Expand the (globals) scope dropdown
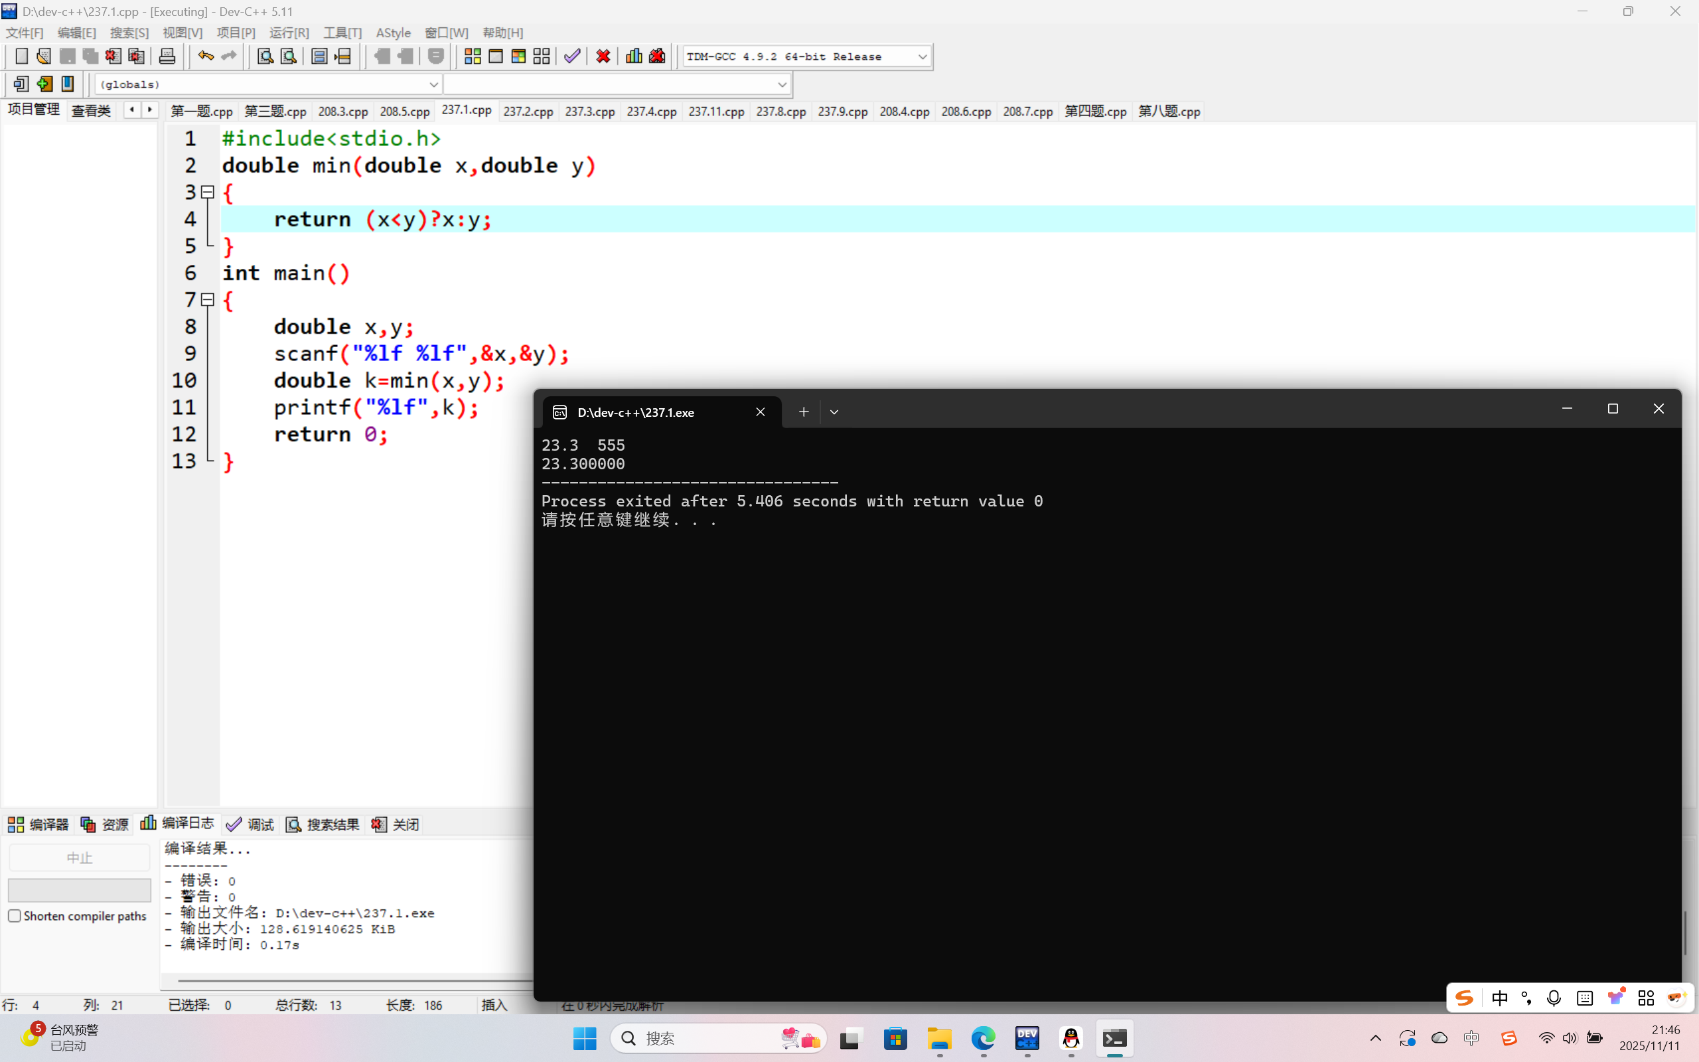1699x1062 pixels. pyautogui.click(x=433, y=84)
